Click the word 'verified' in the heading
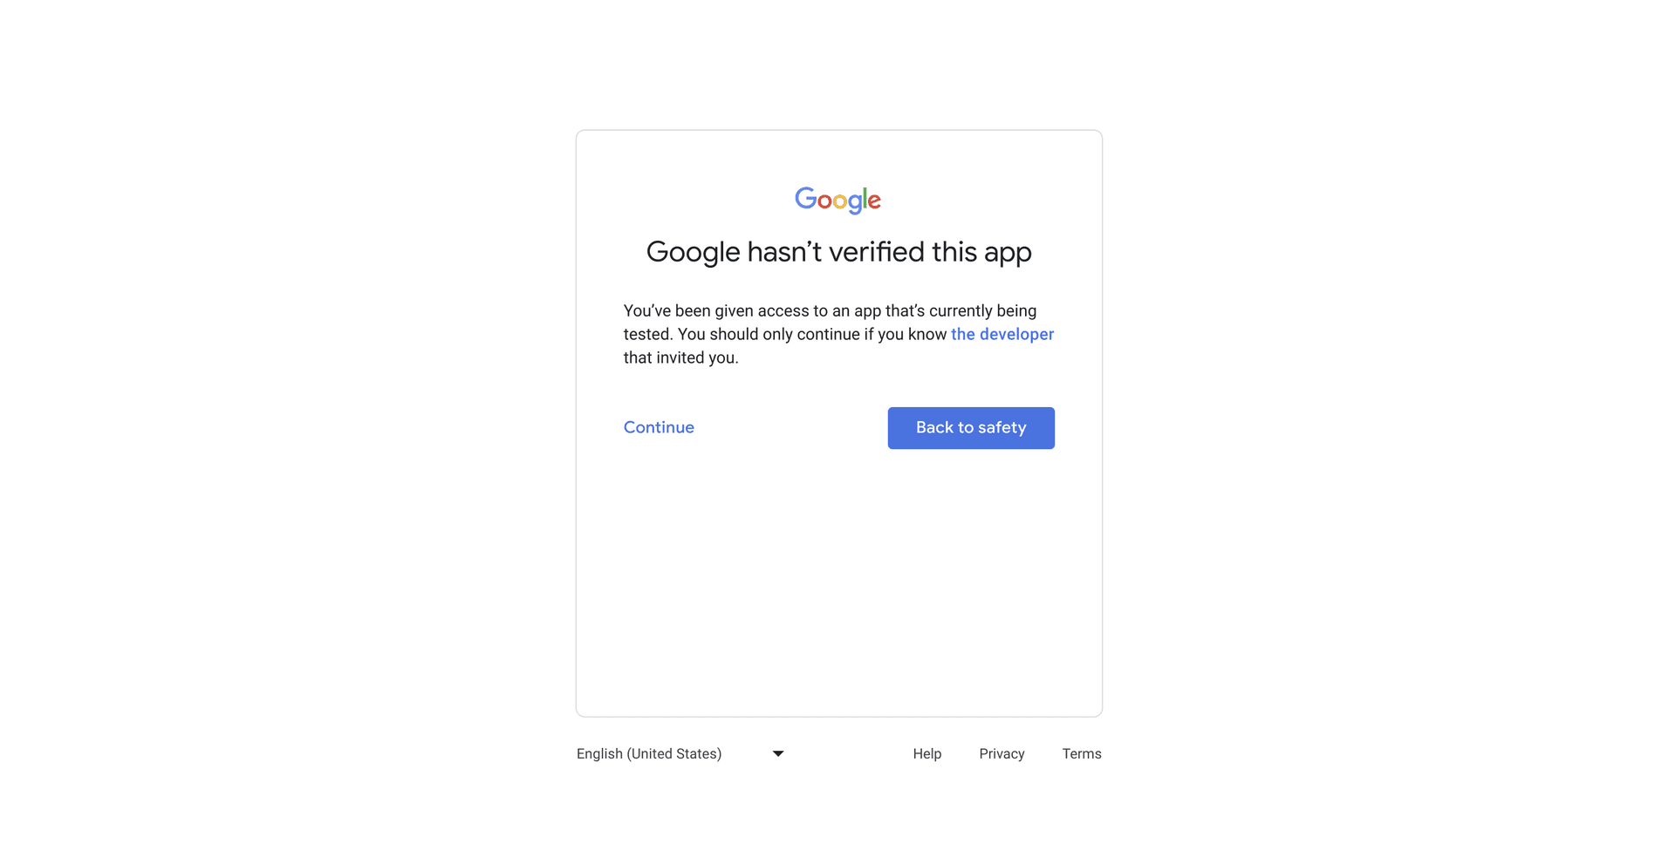The width and height of the screenshot is (1675, 844). [x=876, y=252]
